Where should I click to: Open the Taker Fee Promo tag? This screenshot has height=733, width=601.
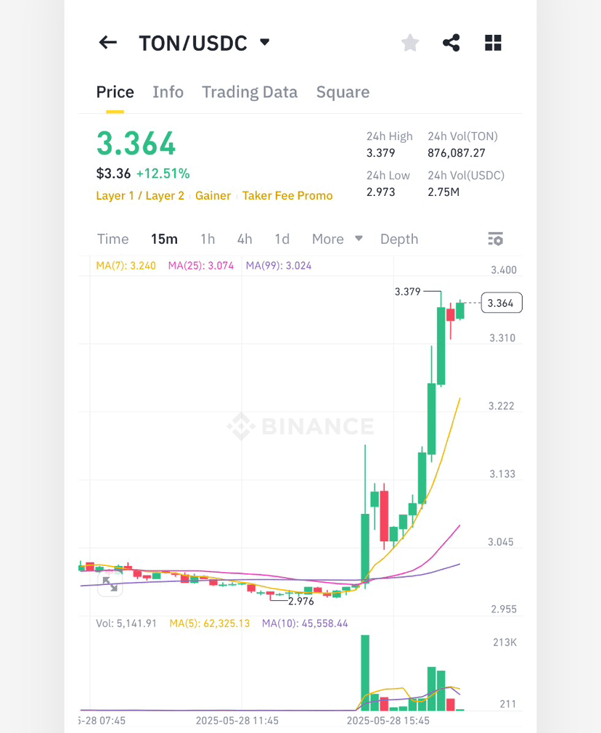coord(287,195)
